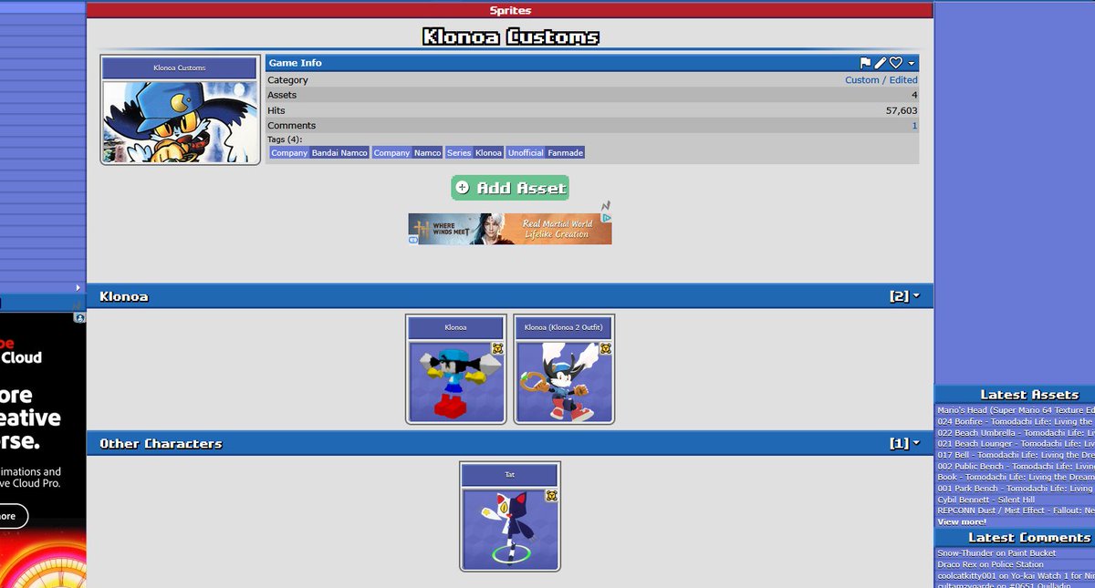Open 001 Park Bench latest asset link
Image resolution: width=1095 pixels, height=588 pixels.
point(1015,489)
